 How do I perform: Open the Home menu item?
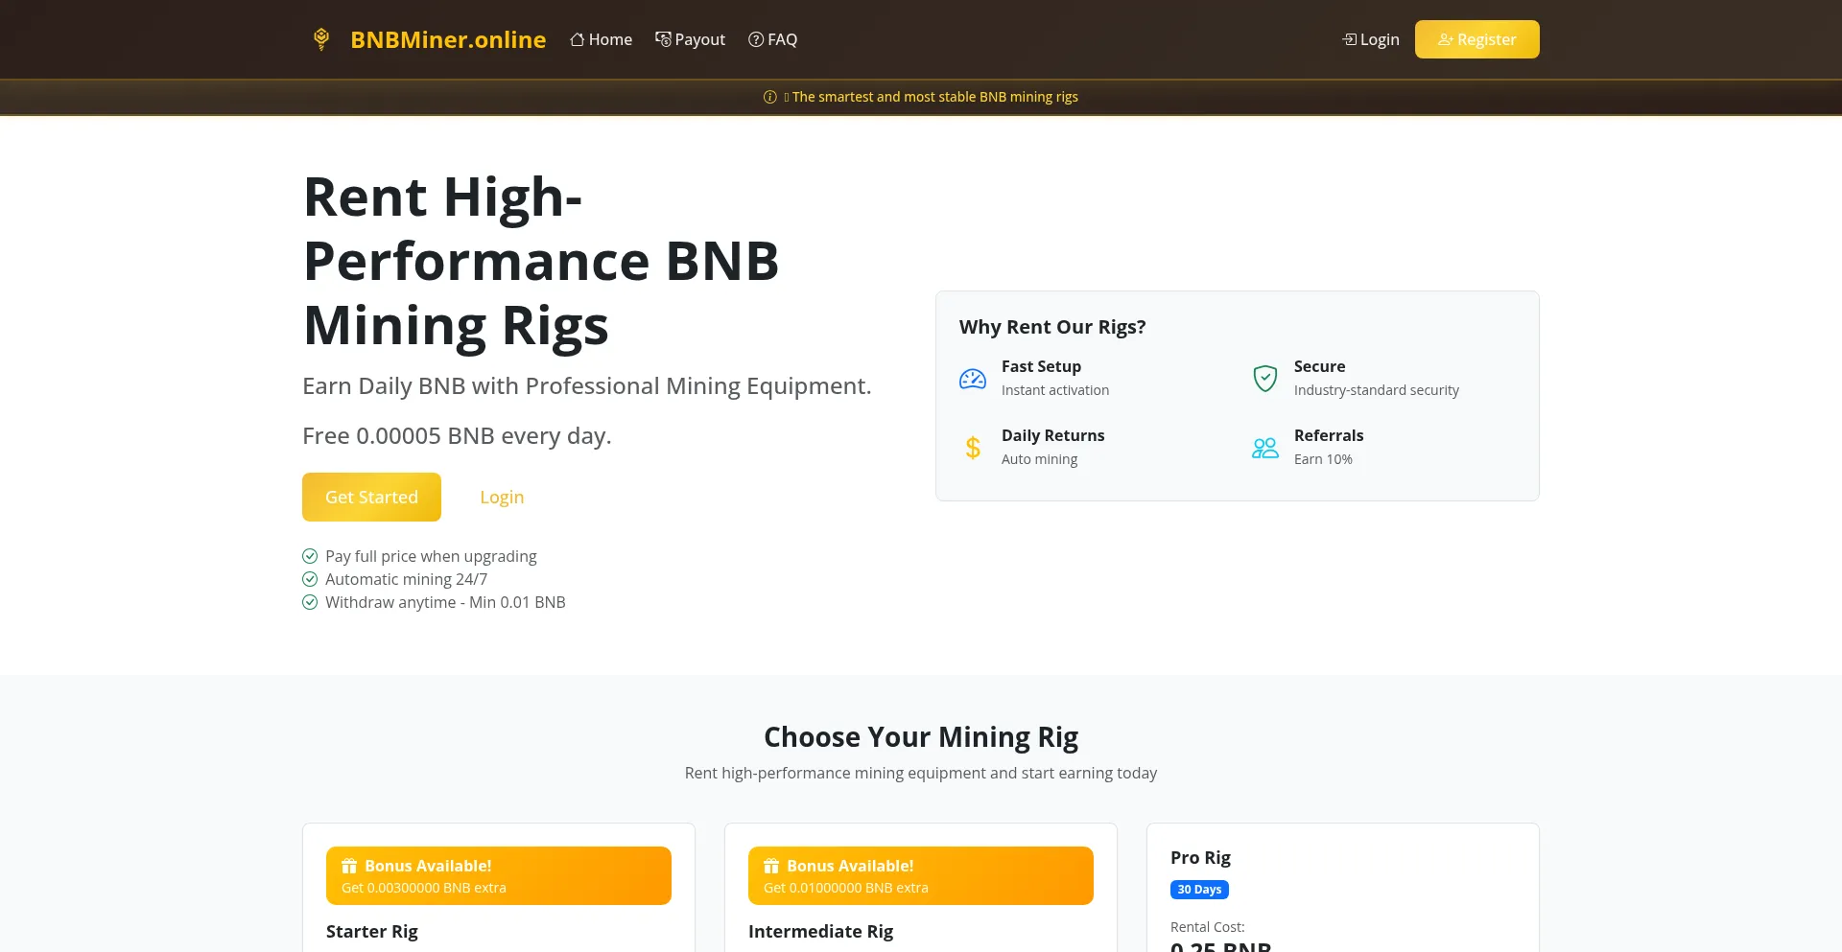[602, 39]
